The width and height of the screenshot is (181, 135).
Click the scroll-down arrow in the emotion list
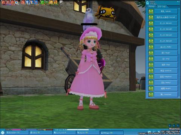(x=179, y=97)
